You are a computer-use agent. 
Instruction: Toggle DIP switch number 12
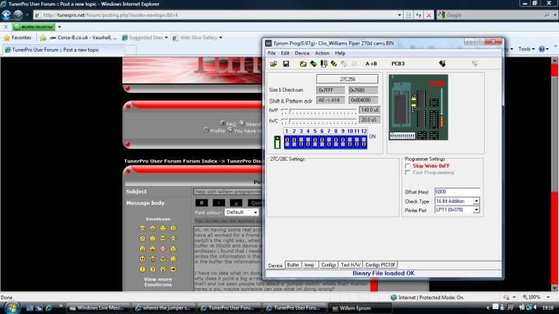pos(364,143)
